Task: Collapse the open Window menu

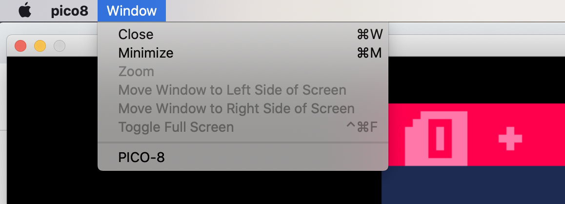Action: (132, 11)
